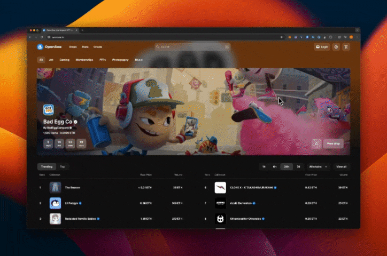Open the Redacted Remilio Babies thumbnail
The image size is (387, 256).
coord(55,219)
